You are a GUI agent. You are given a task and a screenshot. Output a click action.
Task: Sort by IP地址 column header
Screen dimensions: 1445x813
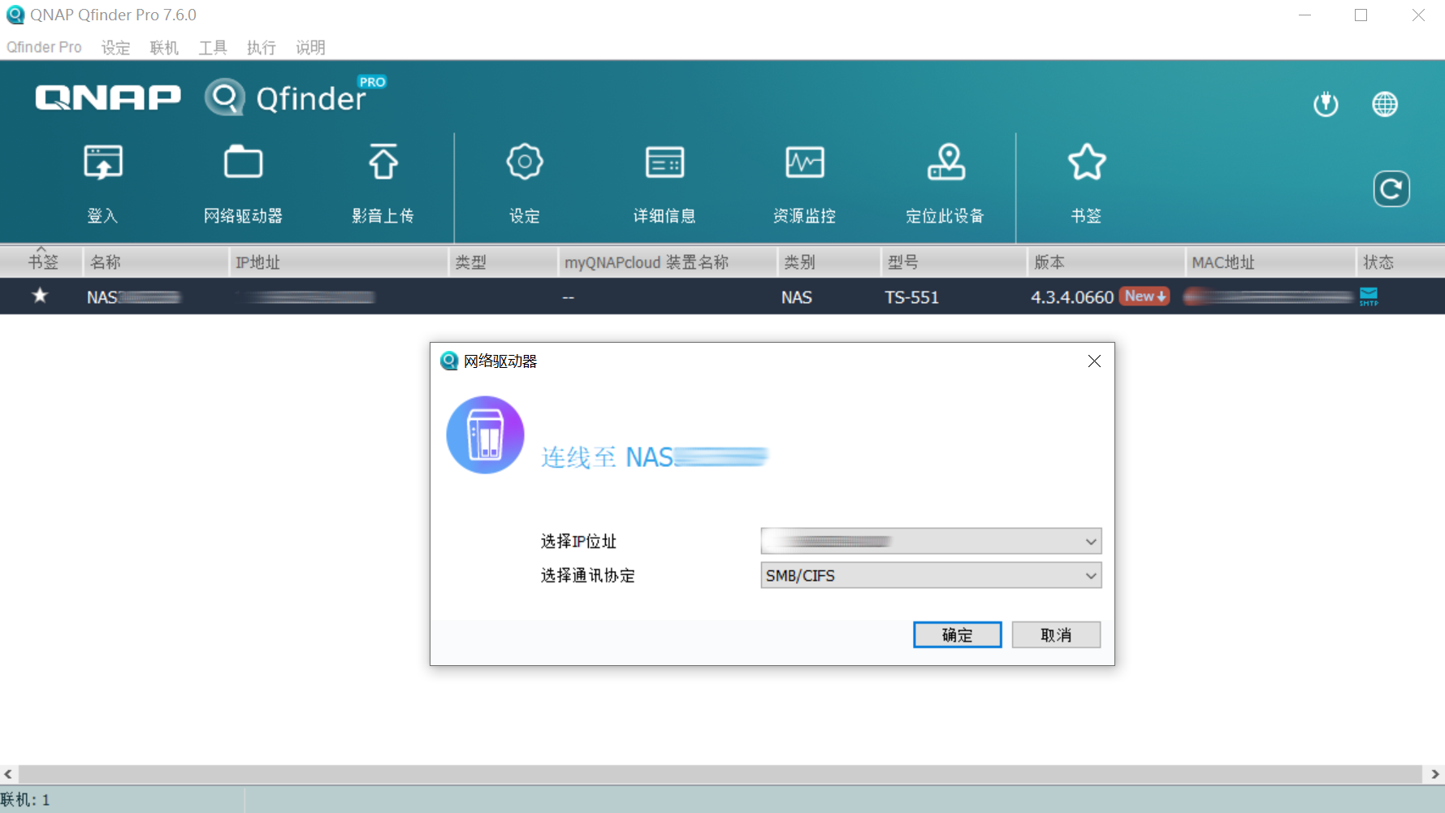339,262
